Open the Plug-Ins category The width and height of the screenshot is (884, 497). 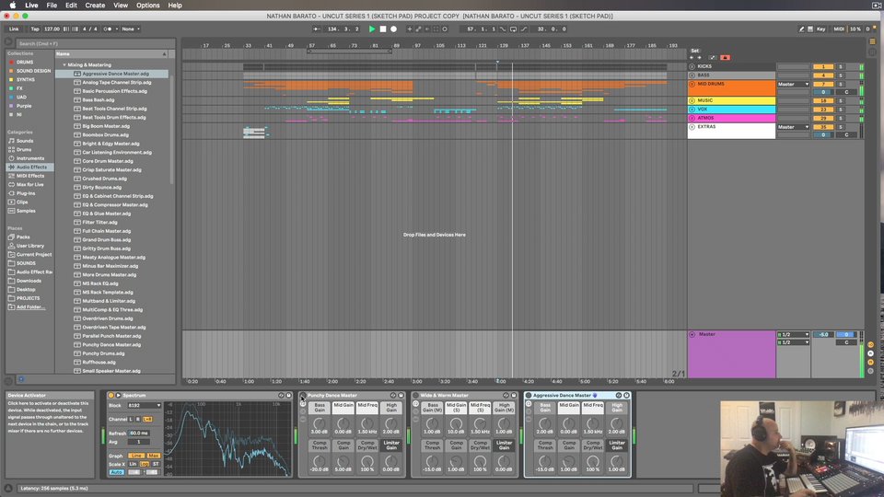(26, 193)
